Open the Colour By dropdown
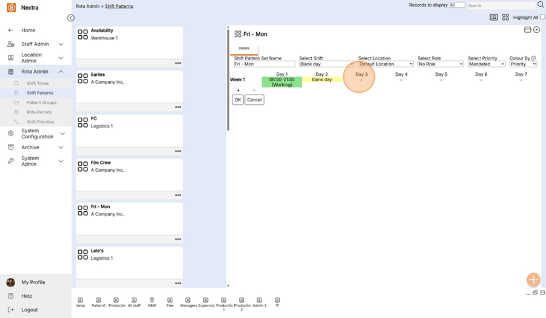 523,64
